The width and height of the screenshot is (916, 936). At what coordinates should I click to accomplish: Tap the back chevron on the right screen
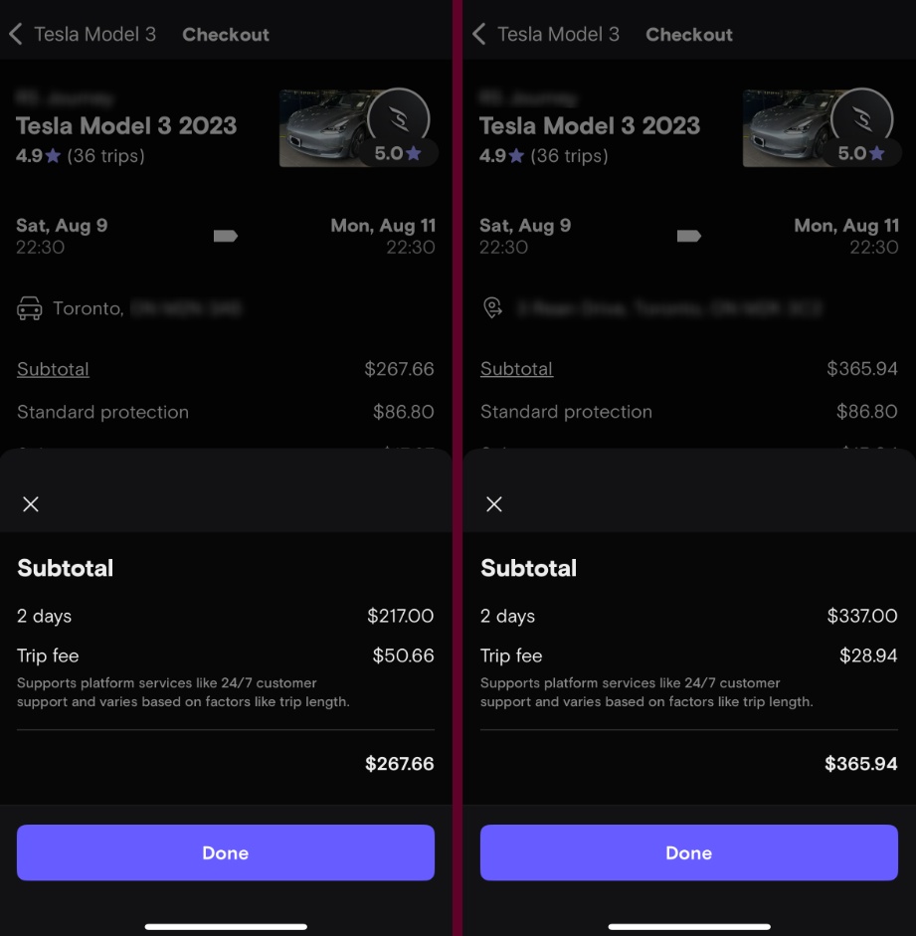(478, 34)
